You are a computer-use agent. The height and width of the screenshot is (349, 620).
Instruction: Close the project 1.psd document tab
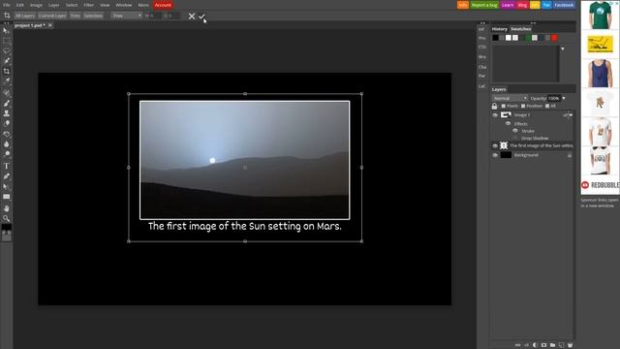pyautogui.click(x=50, y=25)
